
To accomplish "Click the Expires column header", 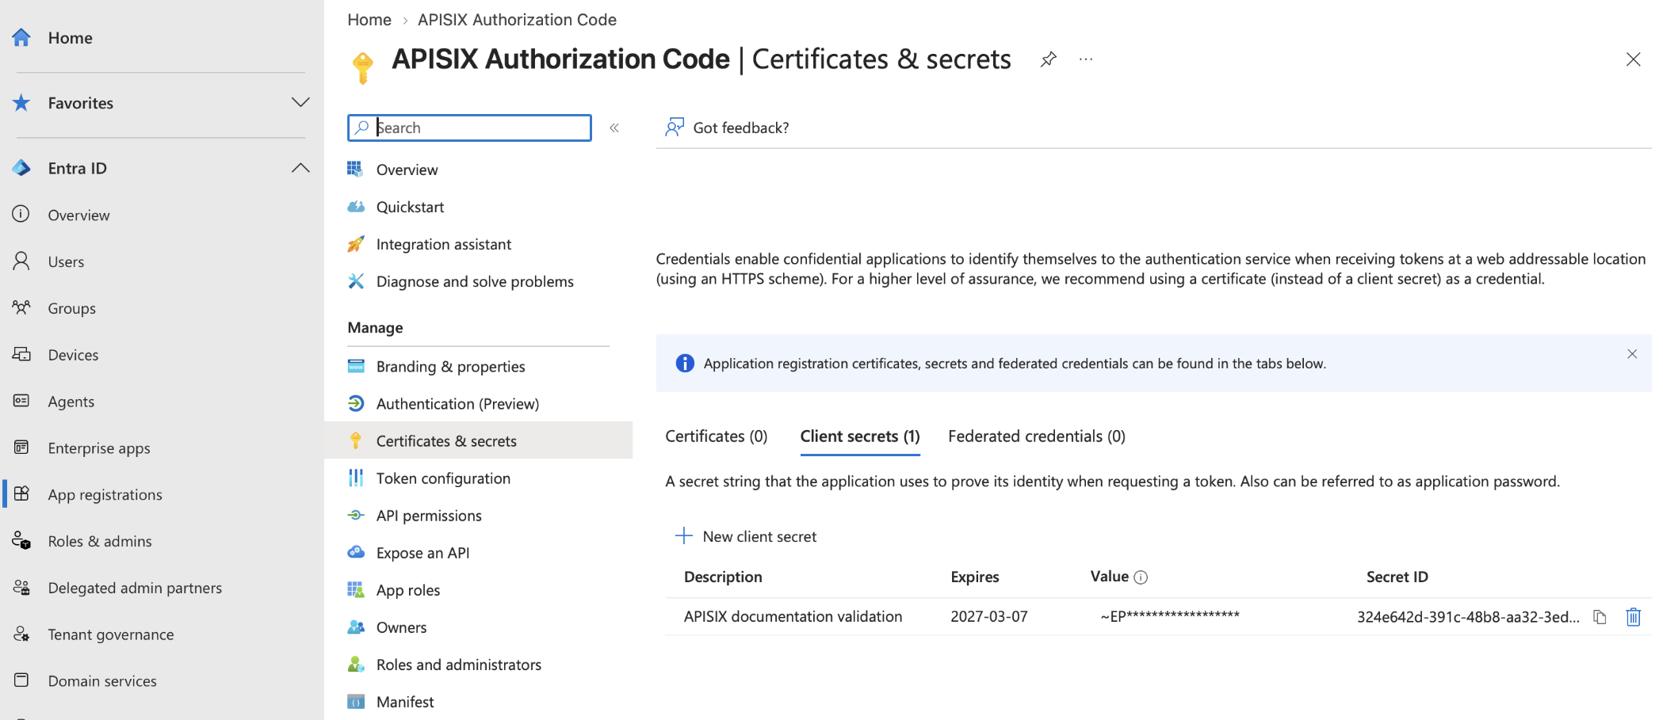I will click(x=975, y=577).
